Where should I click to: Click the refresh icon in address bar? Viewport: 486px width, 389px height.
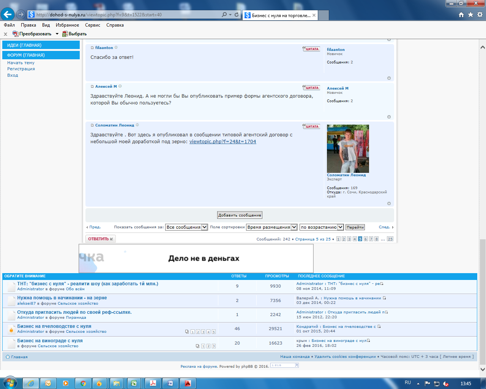(237, 14)
